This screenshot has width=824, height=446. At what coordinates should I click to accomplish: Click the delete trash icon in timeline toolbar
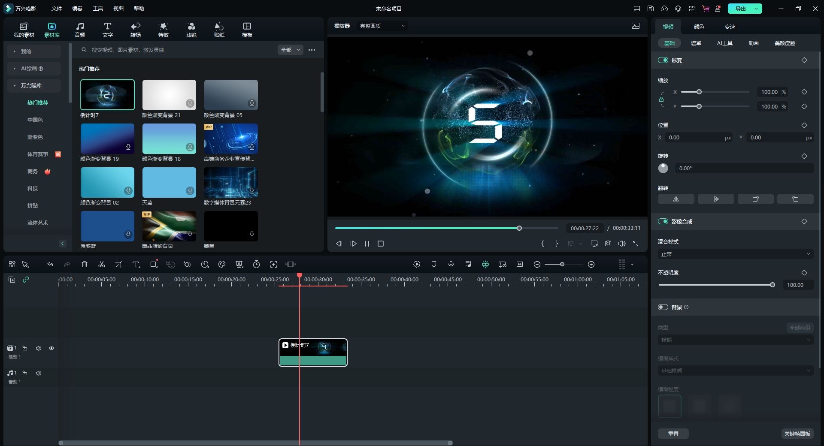85,264
